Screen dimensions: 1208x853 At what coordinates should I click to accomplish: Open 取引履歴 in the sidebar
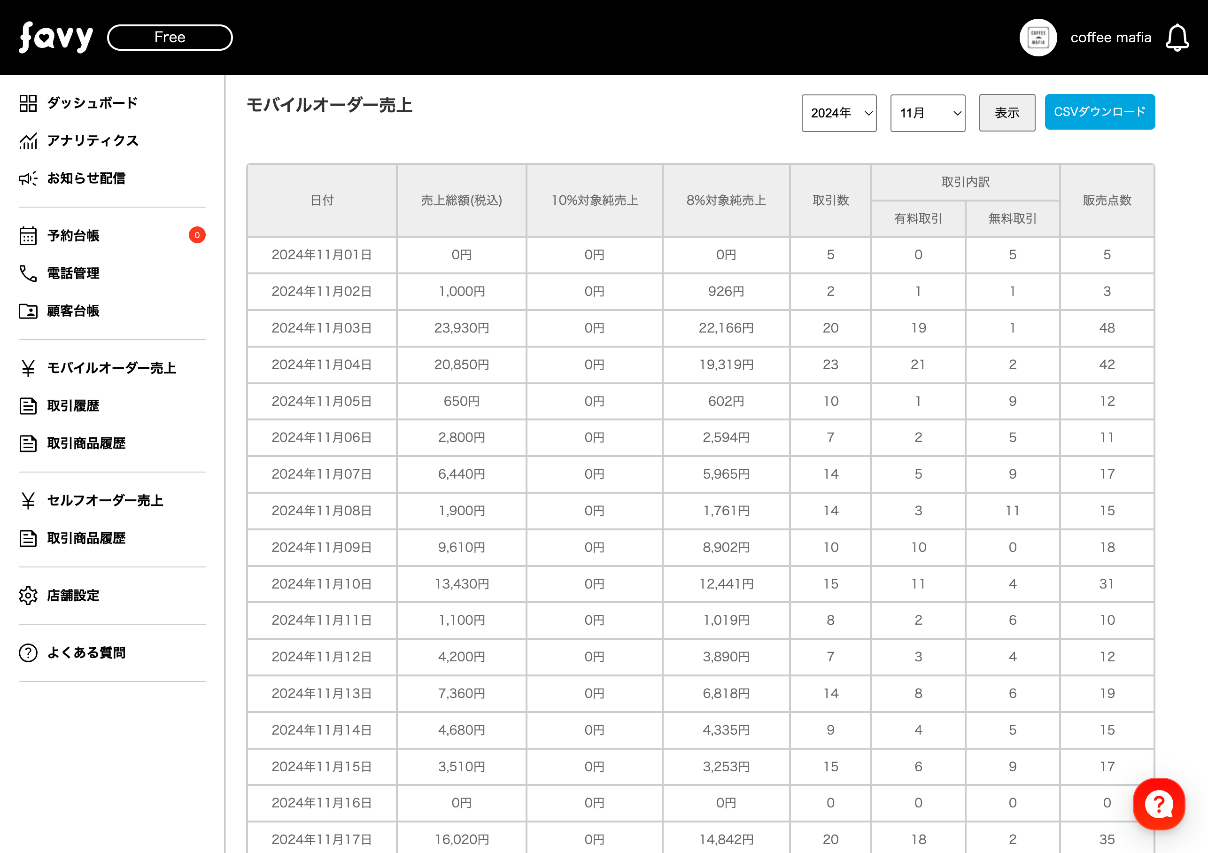(x=73, y=406)
